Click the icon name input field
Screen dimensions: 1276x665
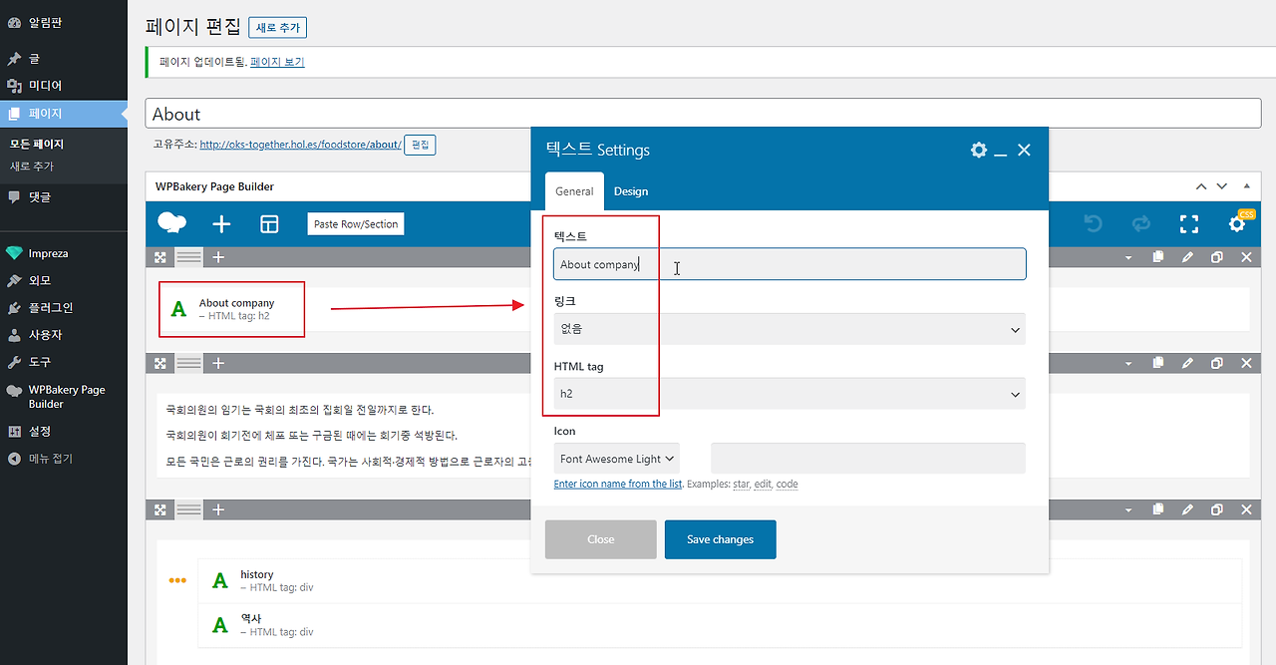pos(868,459)
